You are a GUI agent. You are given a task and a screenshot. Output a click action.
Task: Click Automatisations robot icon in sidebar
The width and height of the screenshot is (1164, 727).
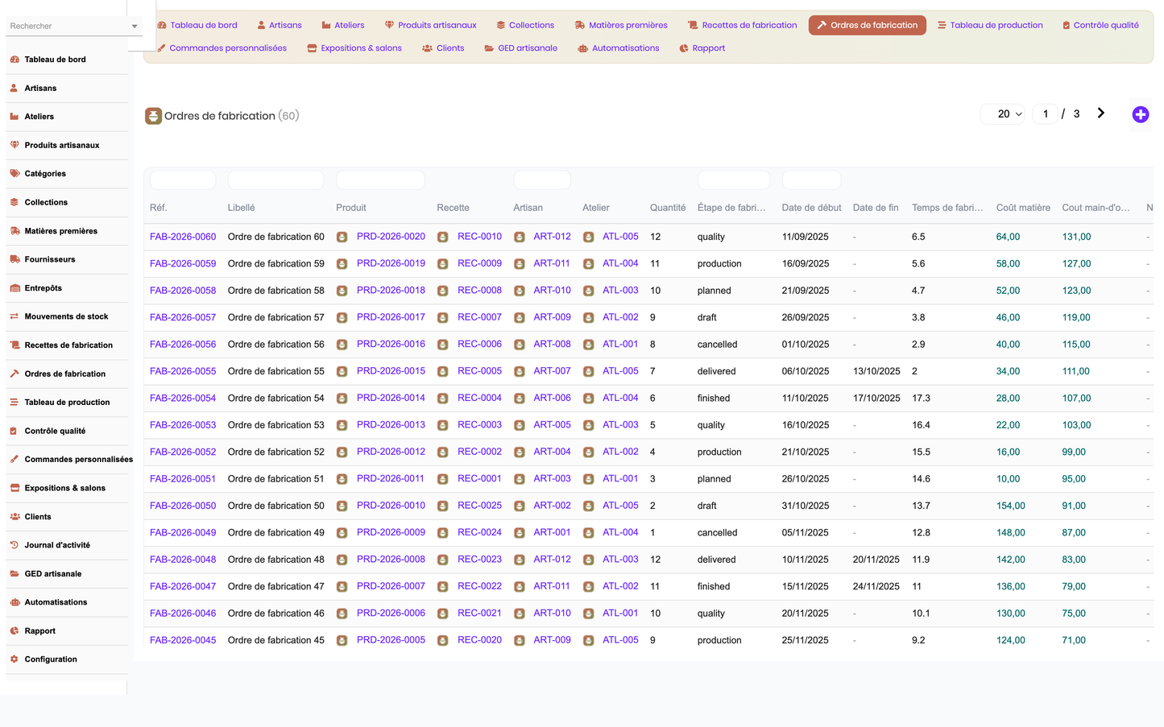[14, 602]
